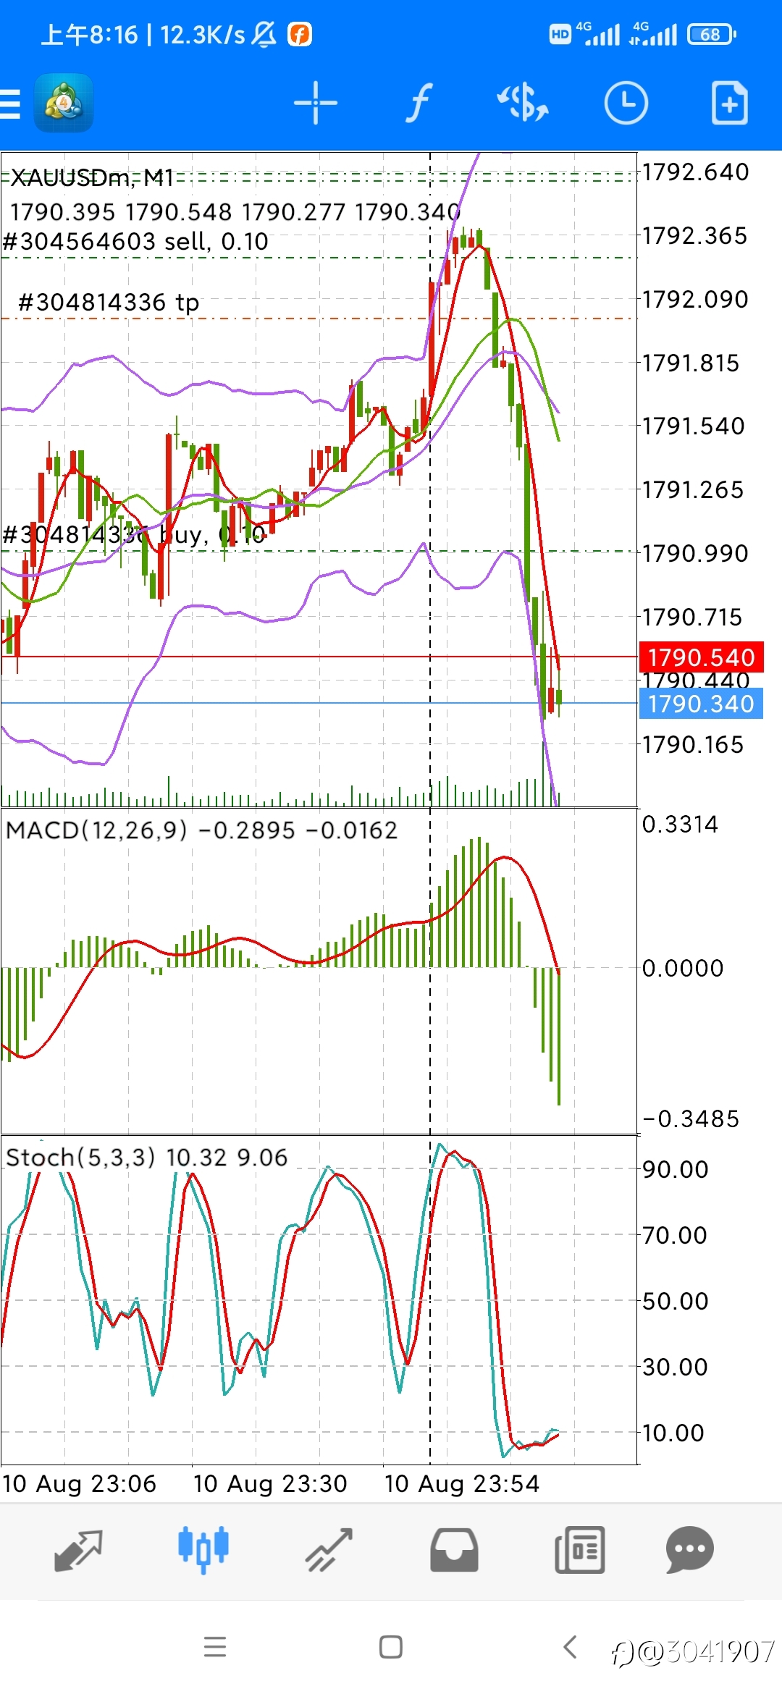This screenshot has height=1694, width=782.
Task: Open new order document icon
Action: pos(729,103)
